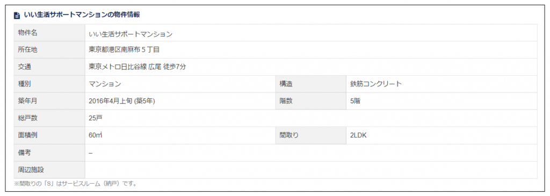
Task: Select the 種別 label cell
Action: [x=49, y=84]
